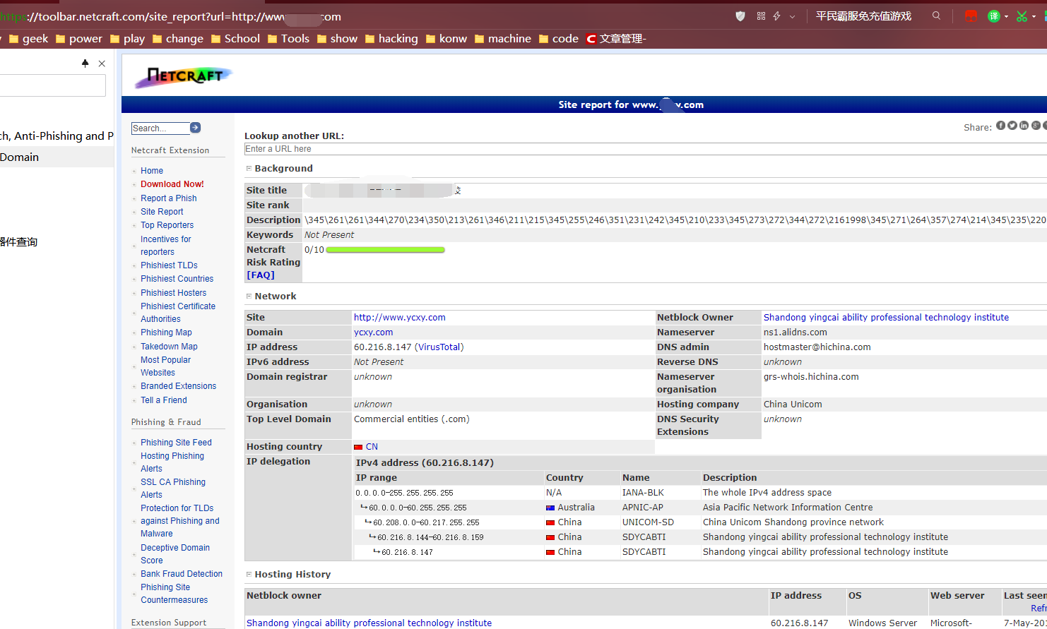
Task: Share report on LinkedIn
Action: click(1024, 126)
